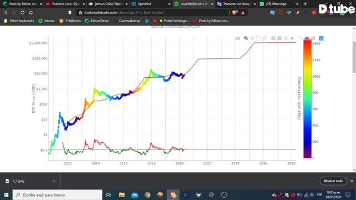
Task: Click the Windows search box
Action: (57, 195)
